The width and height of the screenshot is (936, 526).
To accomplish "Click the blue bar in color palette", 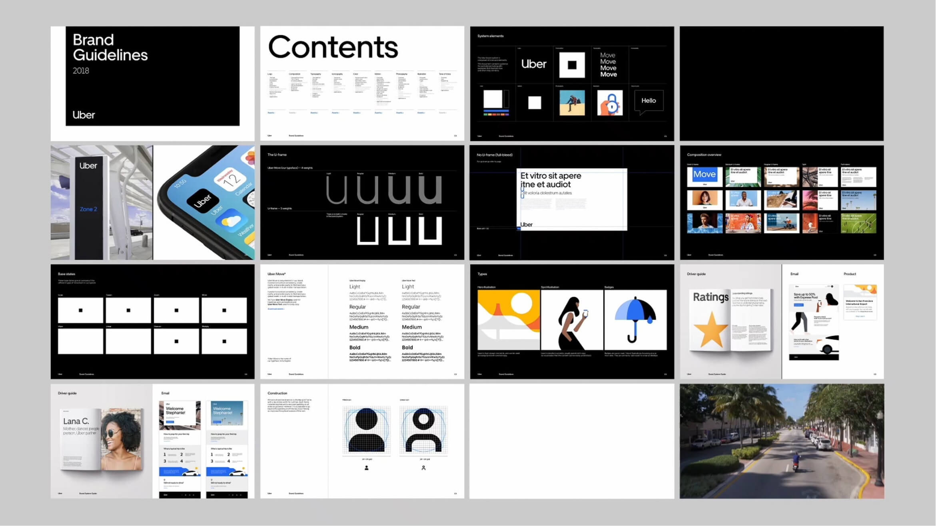I will coord(496,111).
